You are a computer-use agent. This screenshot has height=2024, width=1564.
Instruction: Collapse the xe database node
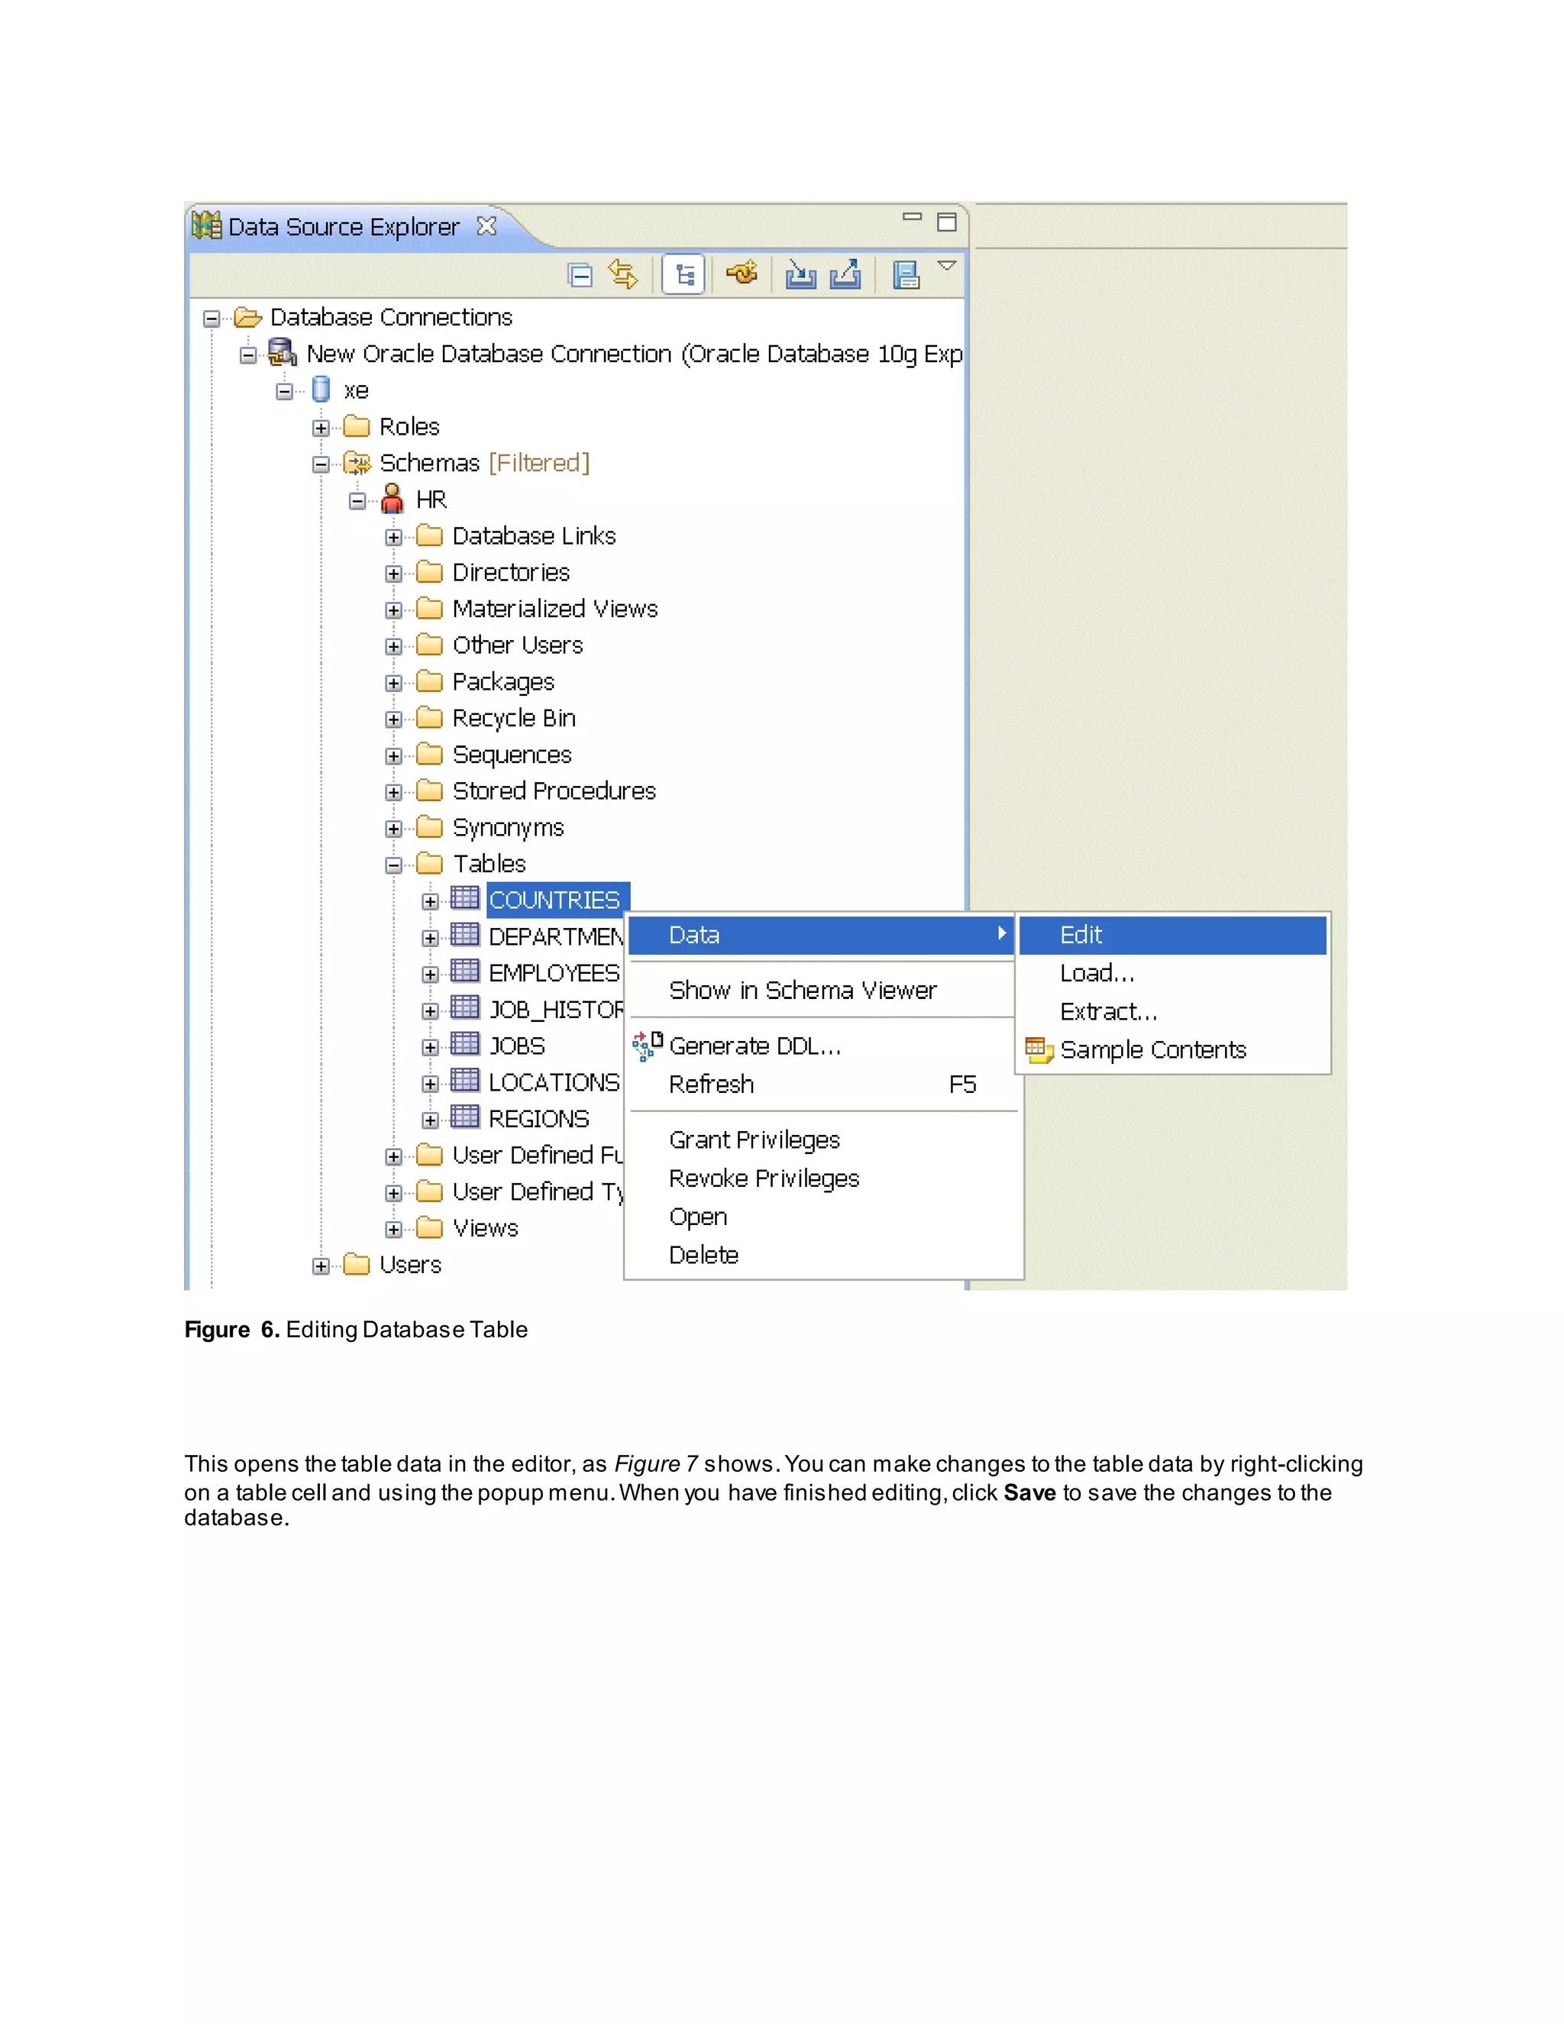286,392
